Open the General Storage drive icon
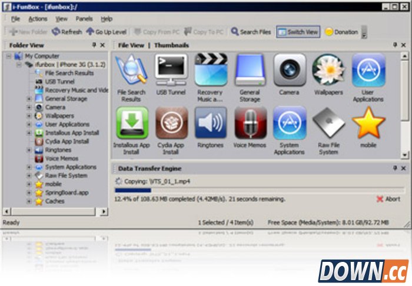This screenshot has width=412, height=286. coord(250,71)
